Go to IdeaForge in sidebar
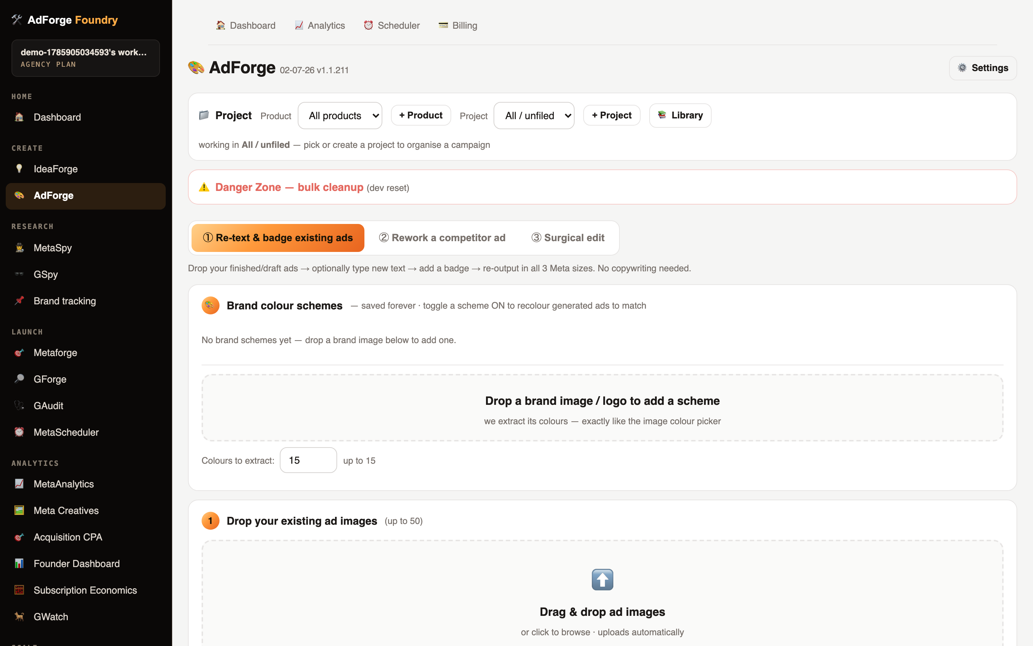Viewport: 1033px width, 646px height. [85, 169]
